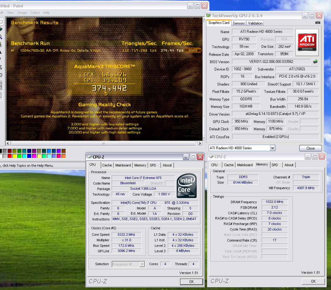Viewport: 331px width, 290px height.
Task: Click the GPU-Z title bar icon
Action: tap(209, 15)
